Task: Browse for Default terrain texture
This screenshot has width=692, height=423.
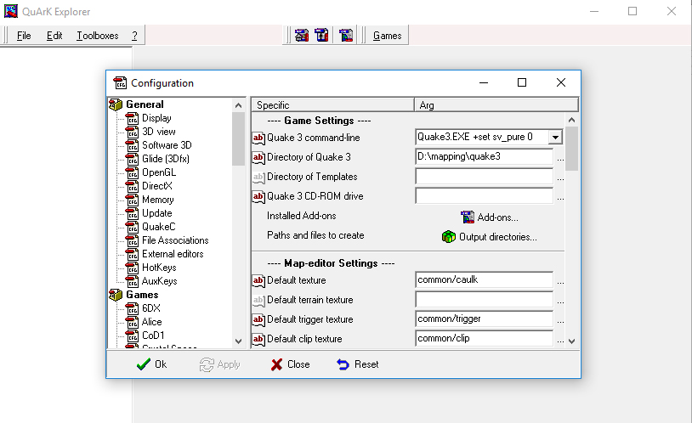Action: (560, 302)
